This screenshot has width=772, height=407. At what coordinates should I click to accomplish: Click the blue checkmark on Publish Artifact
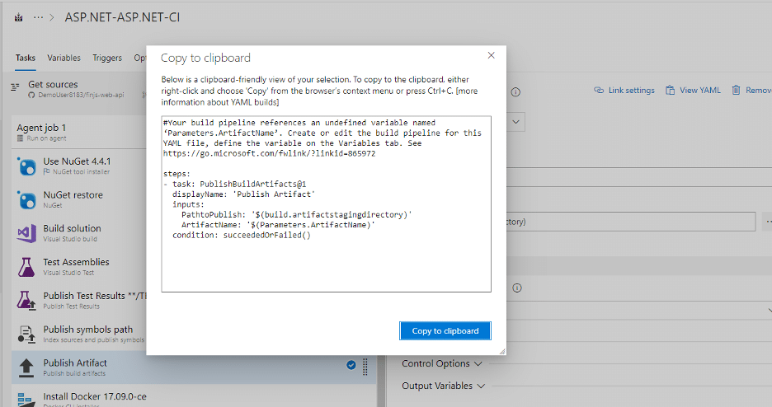[x=351, y=365]
